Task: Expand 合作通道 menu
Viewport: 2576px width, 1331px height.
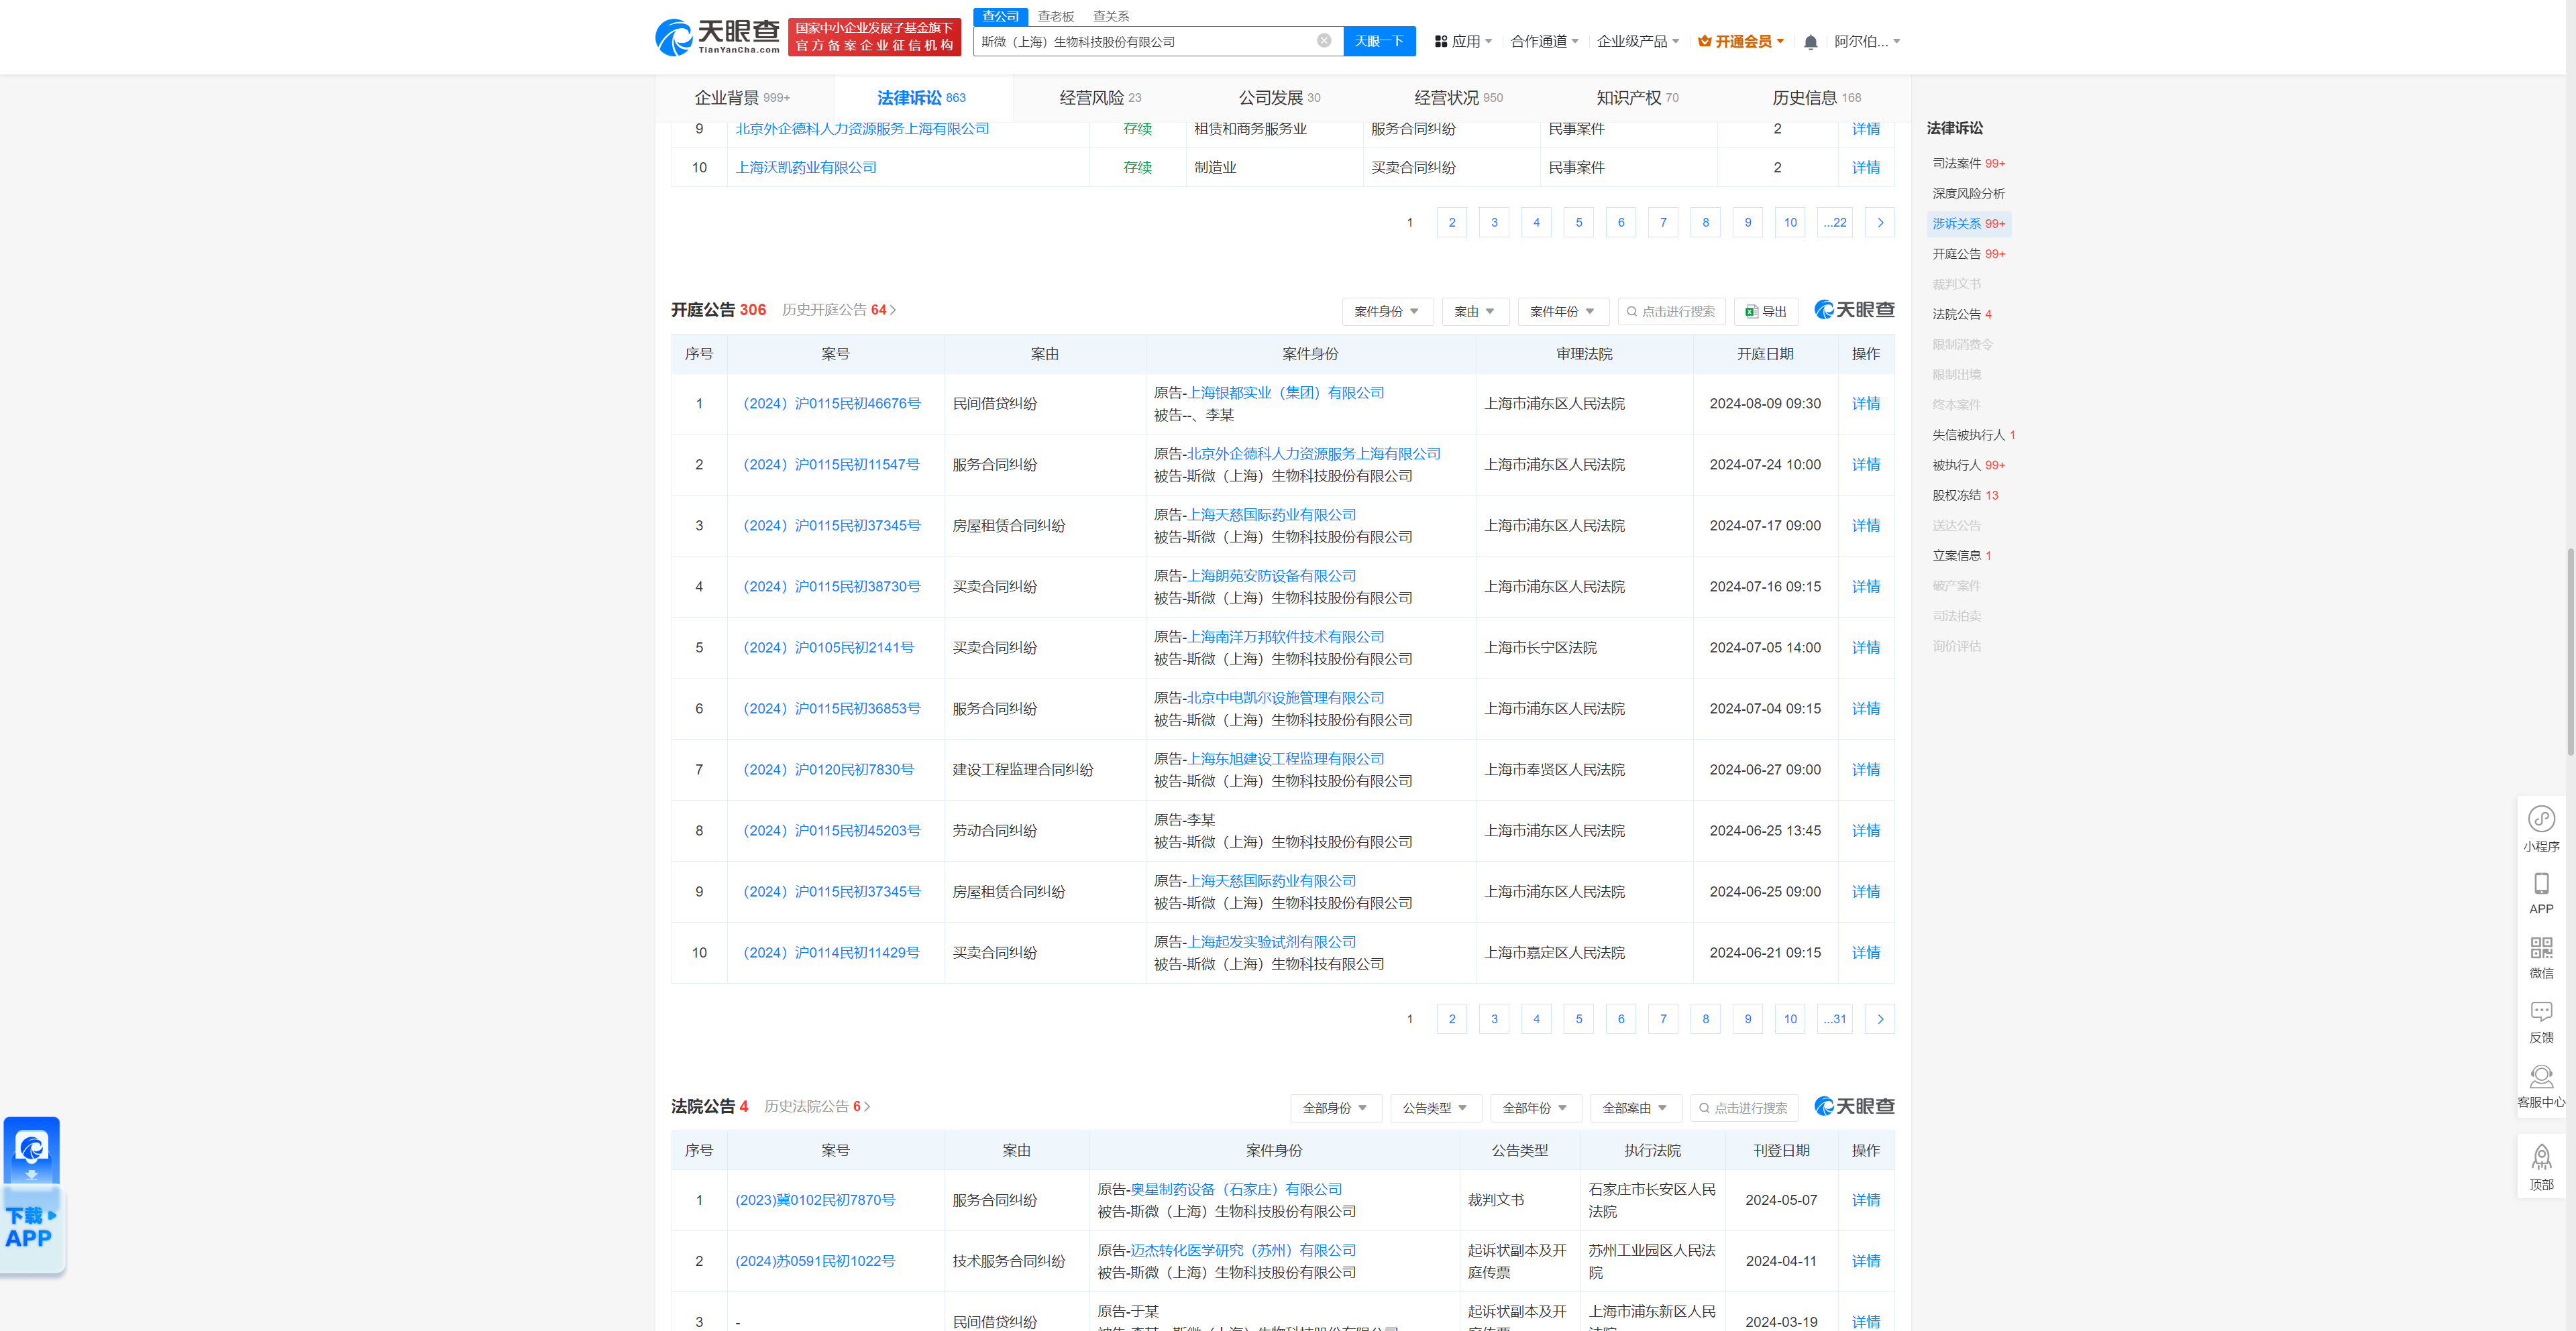Action: (x=1544, y=42)
